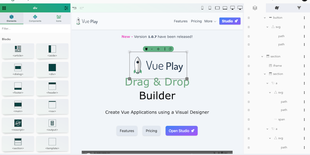Image resolution: width=310 pixels, height=155 pixels.
Task: Select the iframe layer row
Action: pyautogui.click(x=277, y=66)
